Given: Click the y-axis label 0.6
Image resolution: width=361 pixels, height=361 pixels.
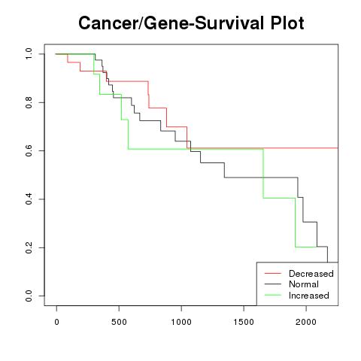Looking at the screenshot, I should coord(29,150).
